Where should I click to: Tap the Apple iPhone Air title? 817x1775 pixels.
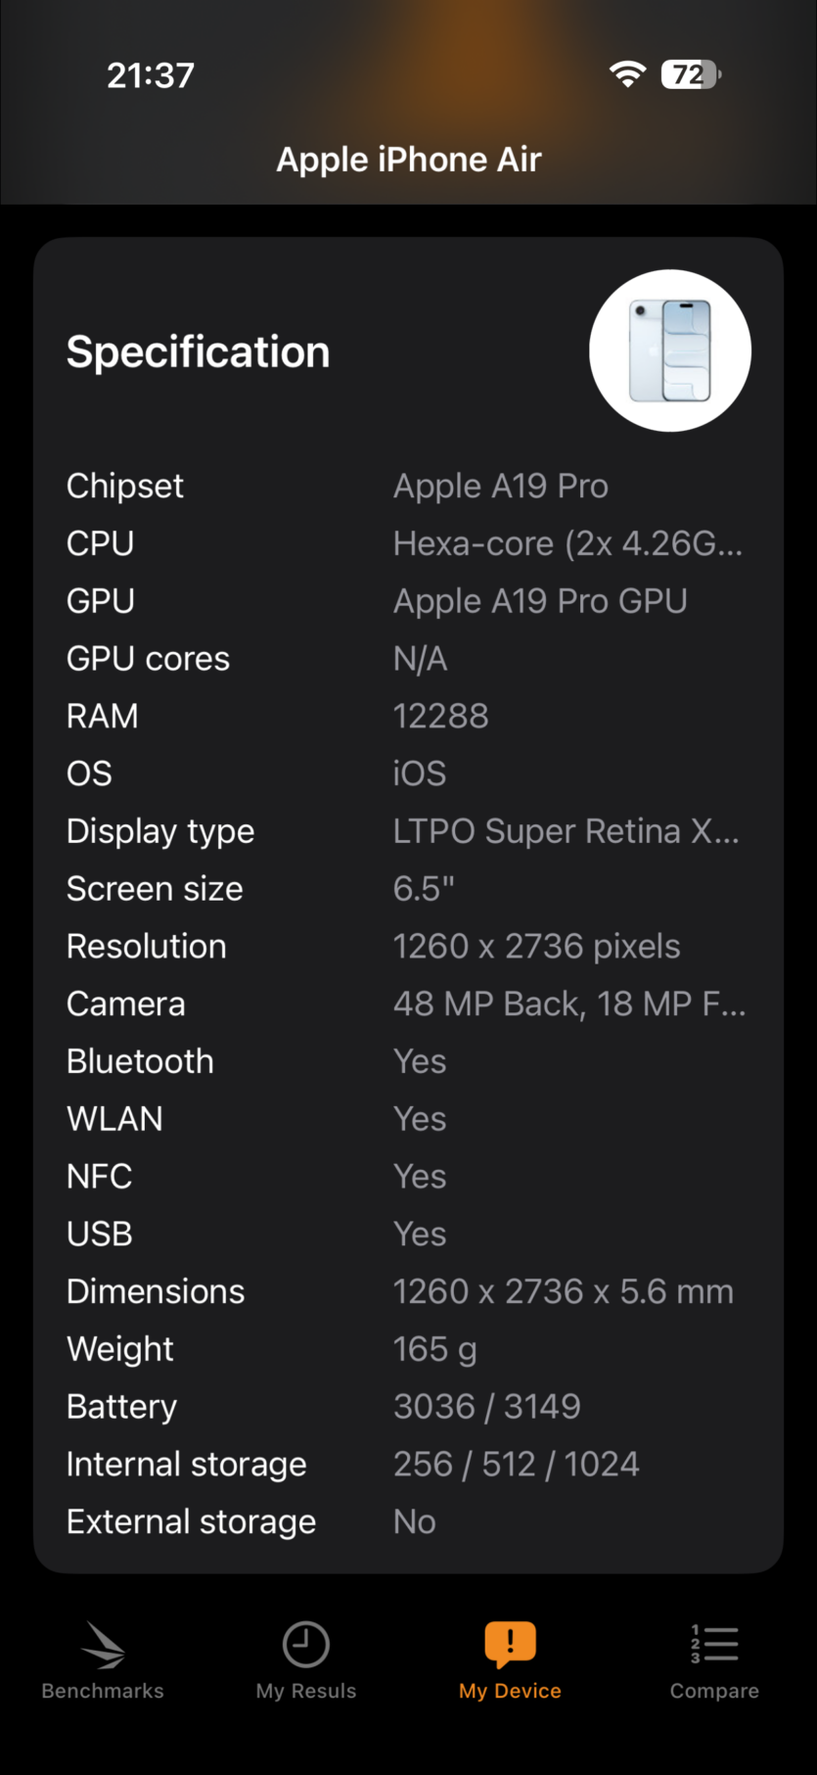coord(409,160)
